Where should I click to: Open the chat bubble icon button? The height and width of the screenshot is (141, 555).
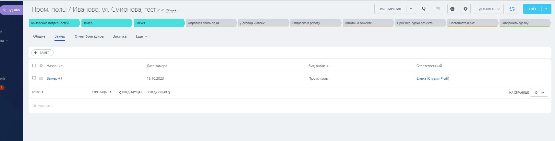pos(452,9)
